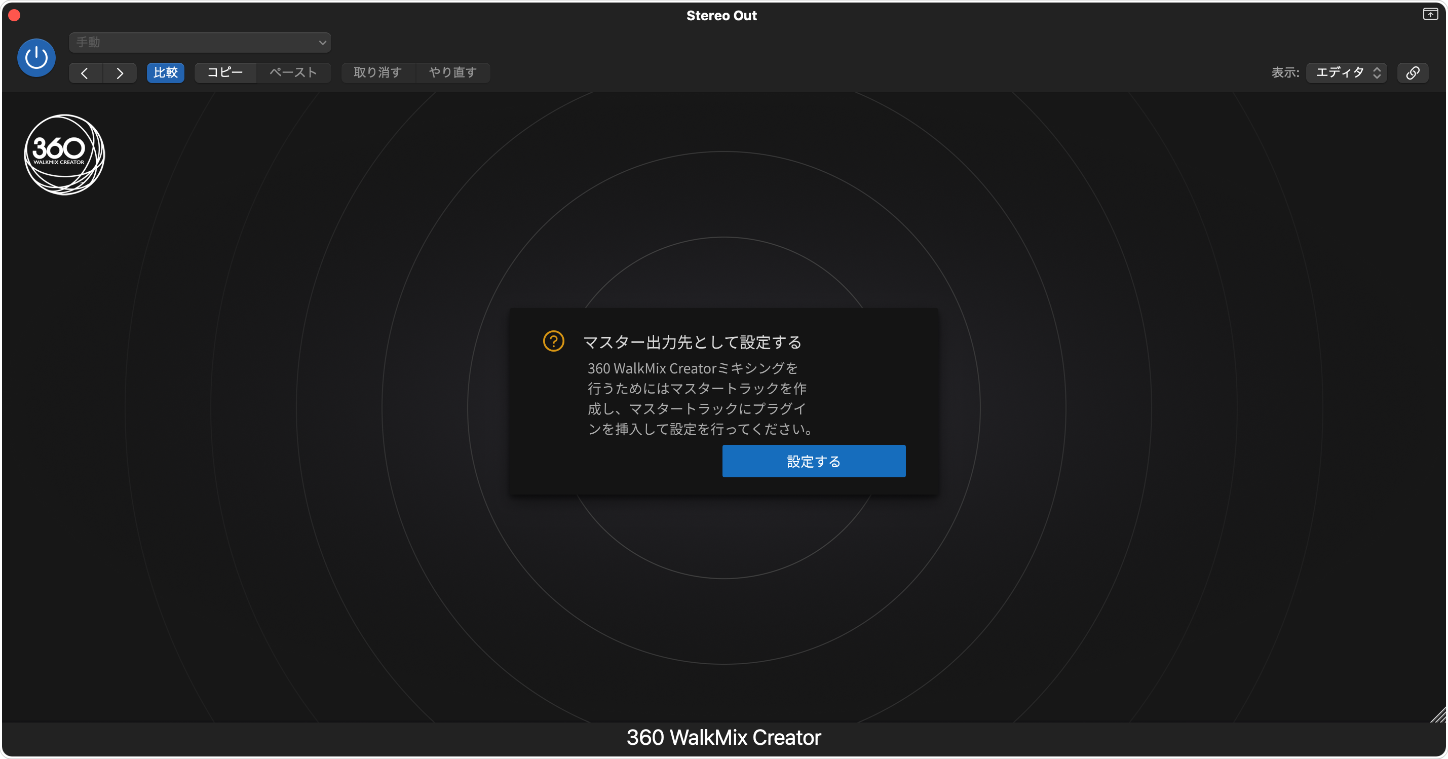Click the やり直す redo button
The width and height of the screenshot is (1448, 759).
tap(453, 72)
